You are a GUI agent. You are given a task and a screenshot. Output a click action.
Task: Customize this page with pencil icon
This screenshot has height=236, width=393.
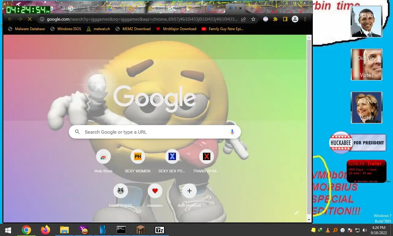[296, 213]
